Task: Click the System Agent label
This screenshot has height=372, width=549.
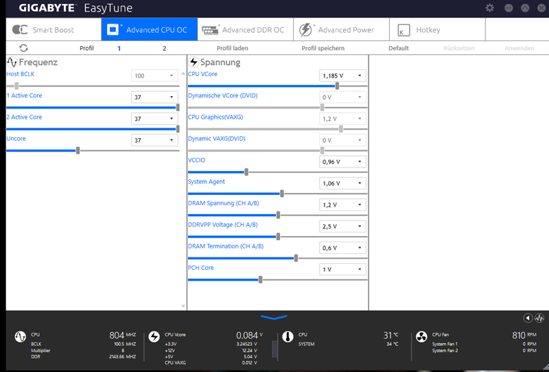Action: click(207, 181)
